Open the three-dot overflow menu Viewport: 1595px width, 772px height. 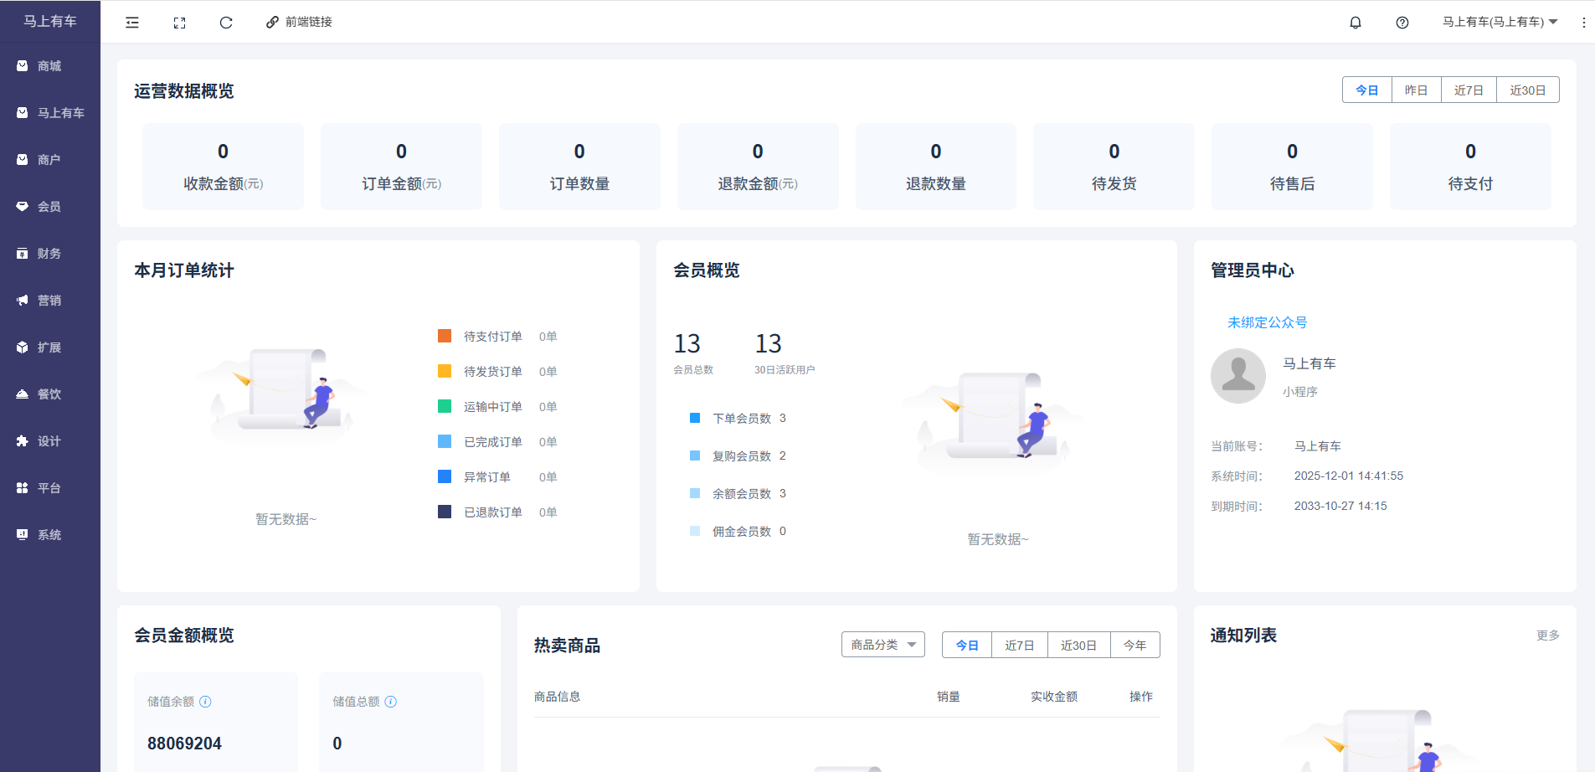pyautogui.click(x=1582, y=22)
